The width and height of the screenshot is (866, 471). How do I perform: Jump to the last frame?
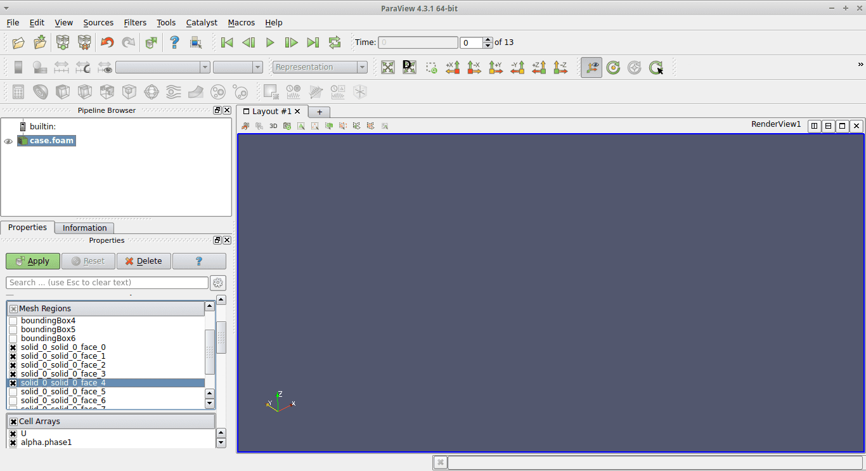[313, 42]
